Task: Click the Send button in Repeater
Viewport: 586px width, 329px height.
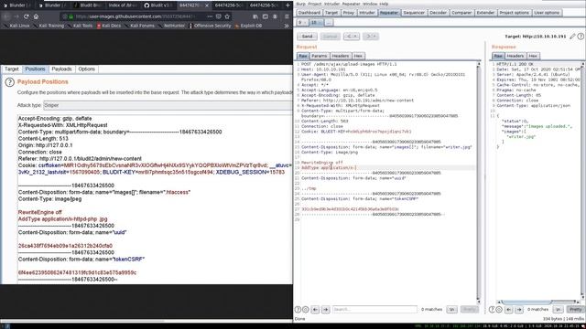Action: click(308, 37)
